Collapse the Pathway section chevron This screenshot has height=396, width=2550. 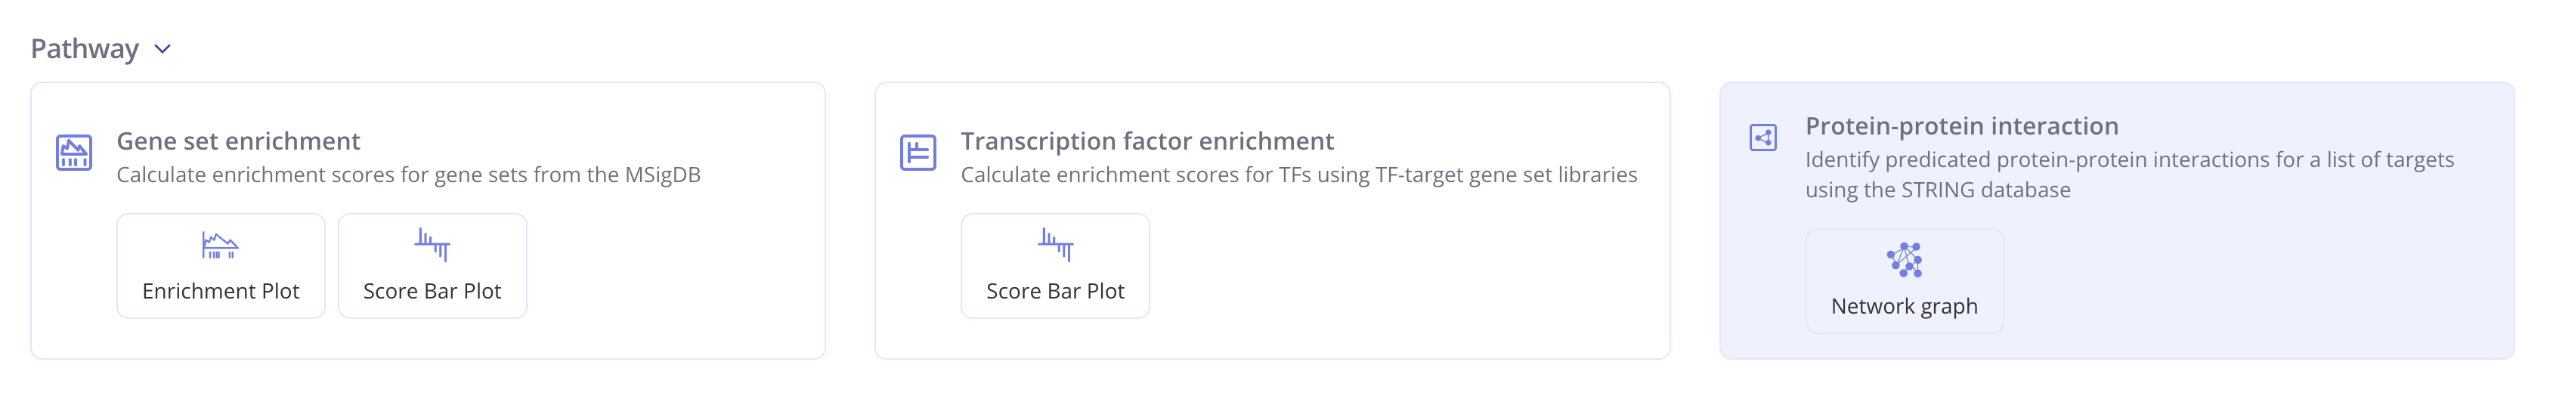[163, 50]
